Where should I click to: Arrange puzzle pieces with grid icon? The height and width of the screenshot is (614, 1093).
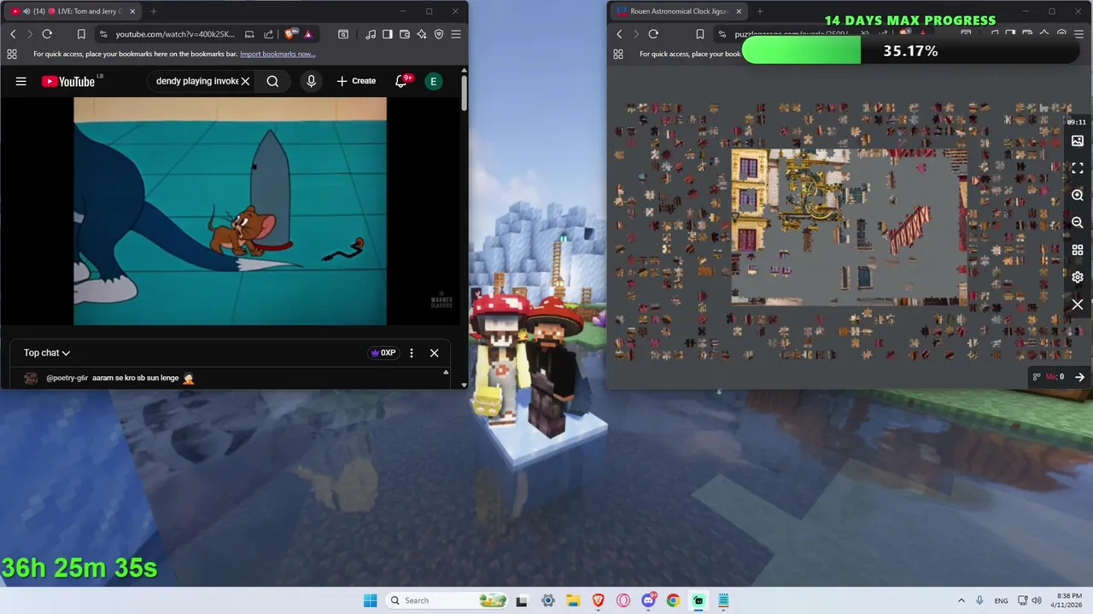coord(1078,250)
